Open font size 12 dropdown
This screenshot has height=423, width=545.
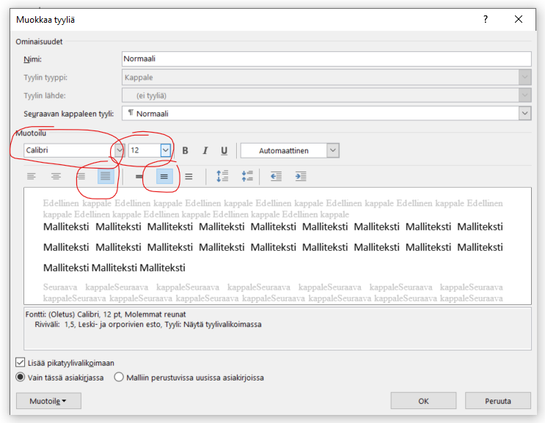tap(166, 150)
